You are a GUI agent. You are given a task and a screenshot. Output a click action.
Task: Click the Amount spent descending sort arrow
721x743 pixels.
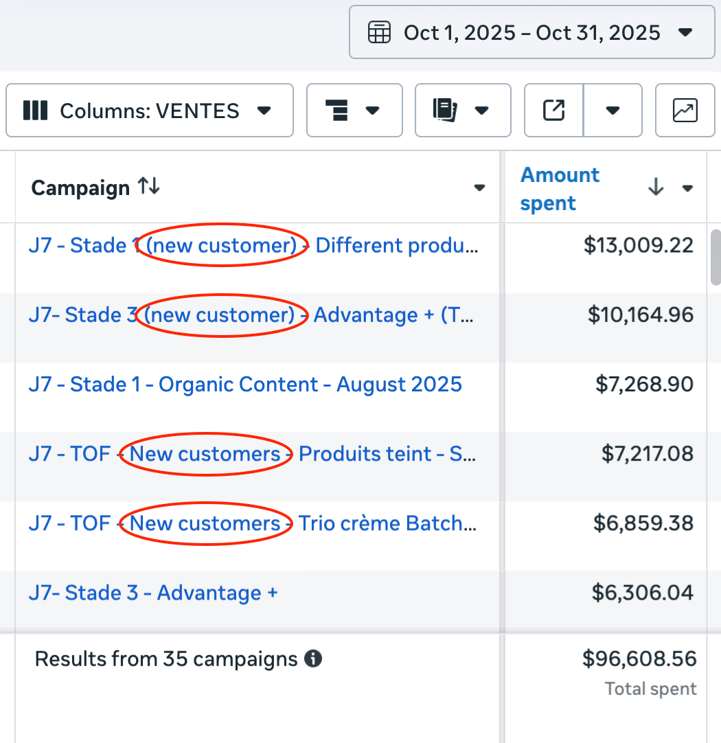[x=656, y=187]
